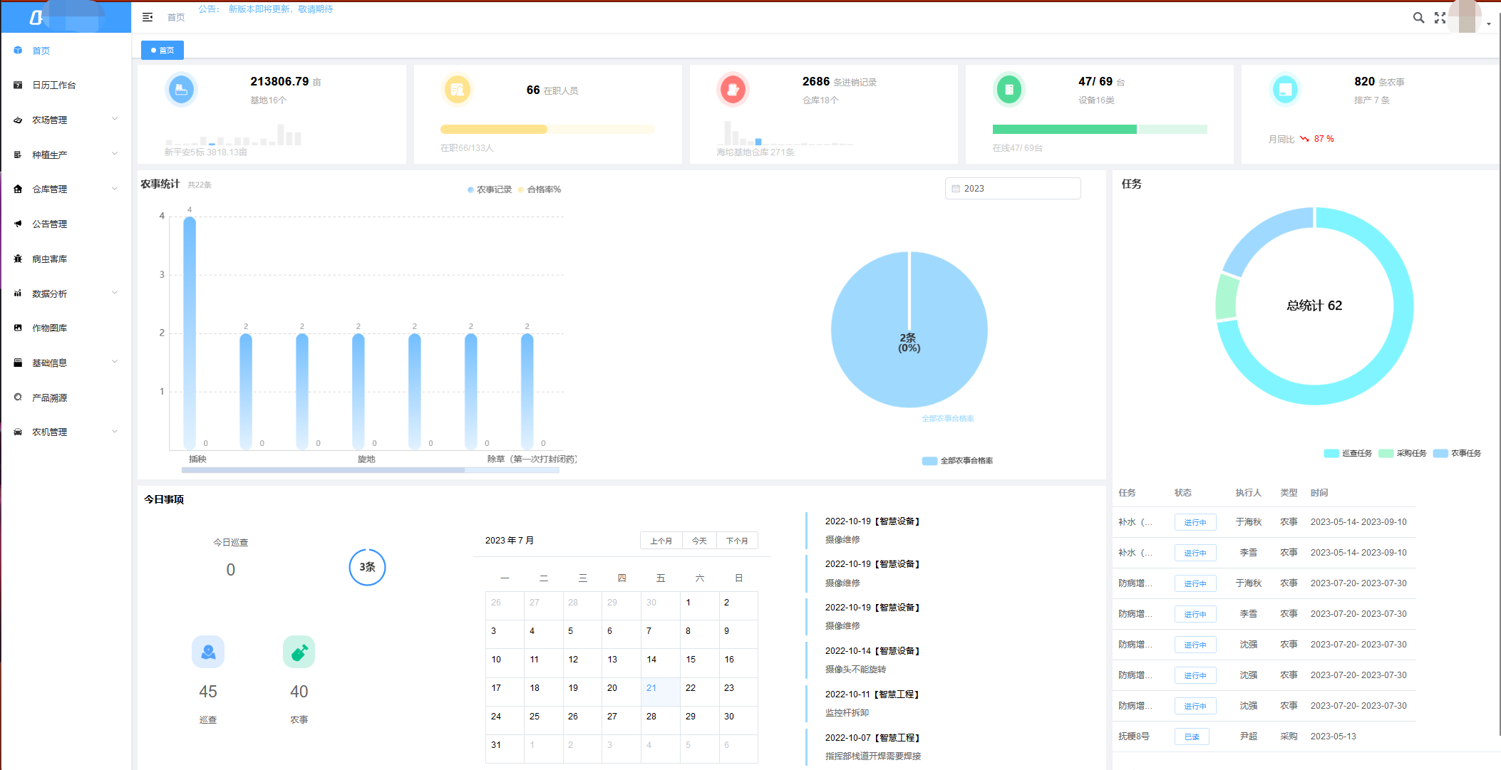The image size is (1501, 770).
Task: Click the 基础信息 sidebar icon
Action: pos(18,363)
